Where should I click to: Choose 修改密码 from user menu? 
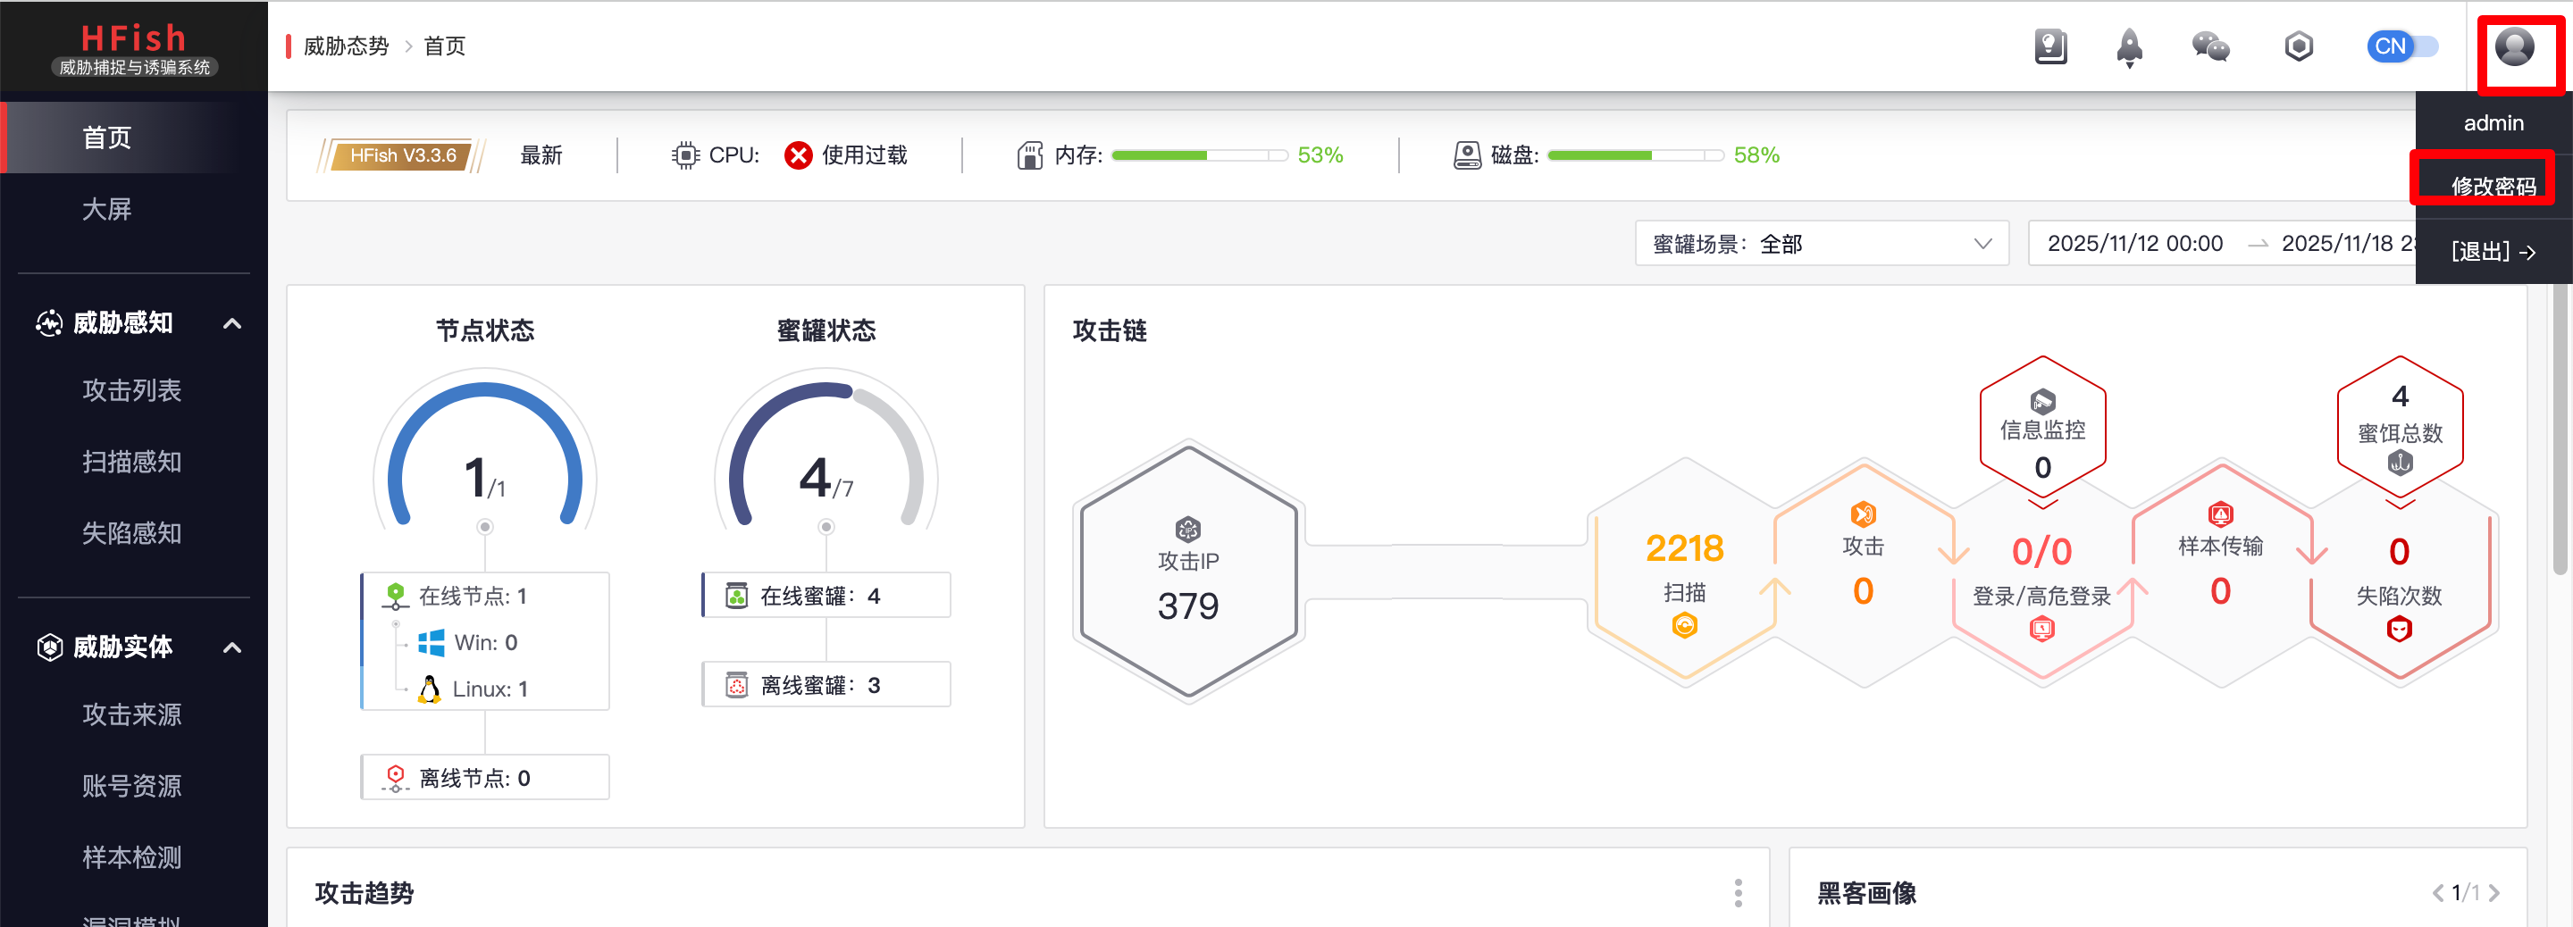(x=2492, y=186)
